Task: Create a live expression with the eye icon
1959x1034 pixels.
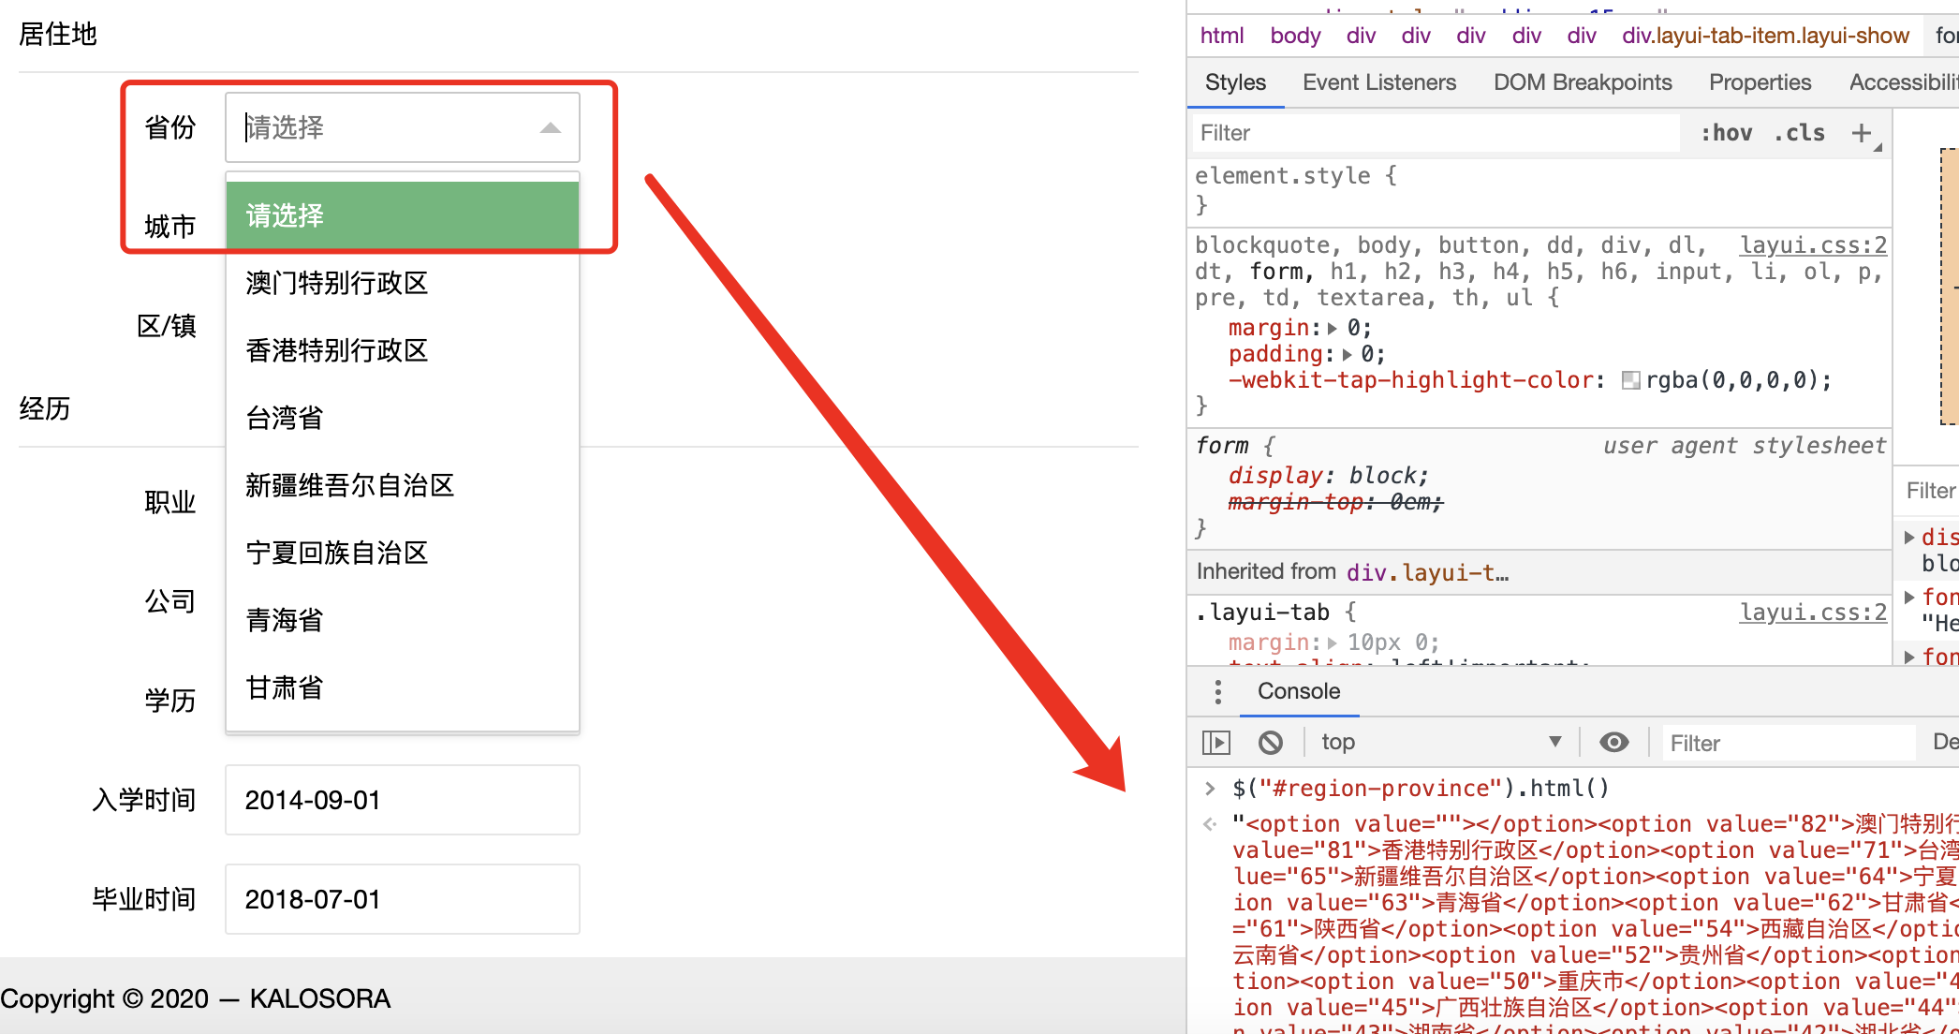Action: 1614,741
